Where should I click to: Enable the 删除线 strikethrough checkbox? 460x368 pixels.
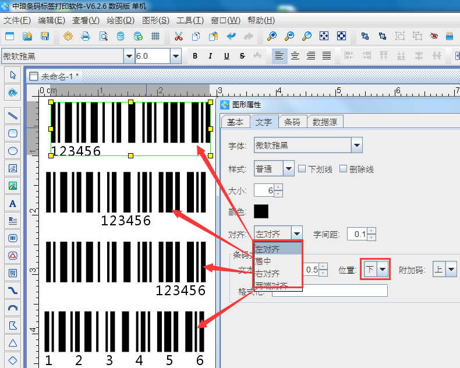click(343, 169)
